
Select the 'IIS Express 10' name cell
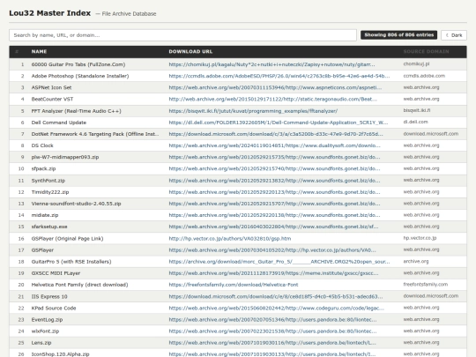(49, 296)
